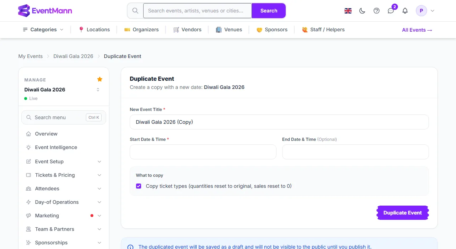Image resolution: width=456 pixels, height=249 pixels.
Task: Click the End Date & Time field
Action: point(356,152)
